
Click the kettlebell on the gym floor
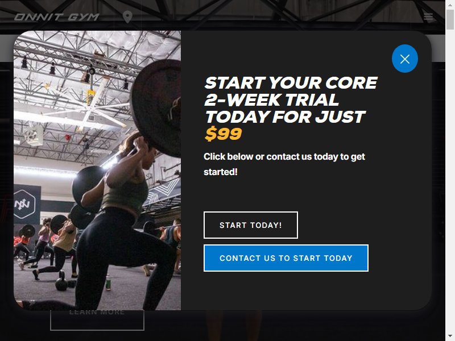pos(61,281)
